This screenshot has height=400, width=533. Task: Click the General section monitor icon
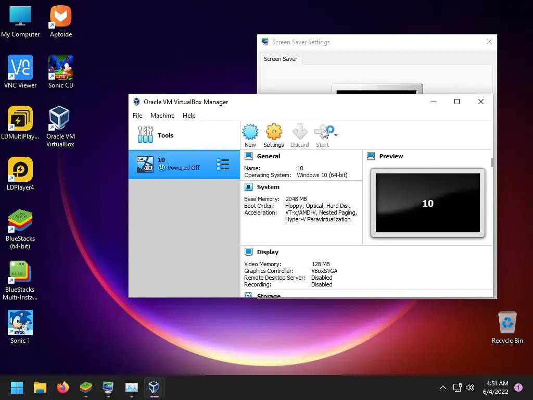[x=249, y=156]
